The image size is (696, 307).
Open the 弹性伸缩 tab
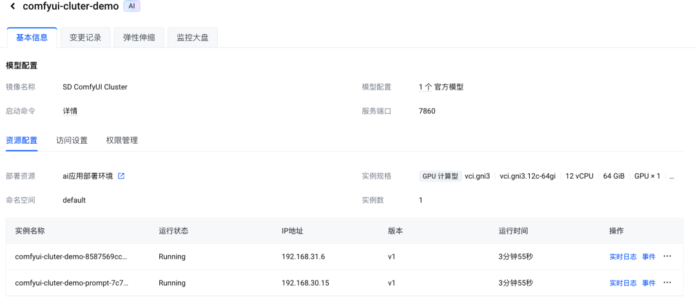[x=139, y=37]
